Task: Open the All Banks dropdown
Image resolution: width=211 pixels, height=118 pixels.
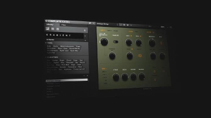Action: coord(67,40)
